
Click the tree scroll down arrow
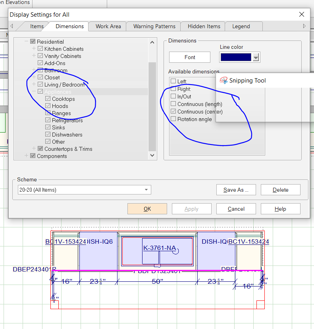(x=152, y=156)
